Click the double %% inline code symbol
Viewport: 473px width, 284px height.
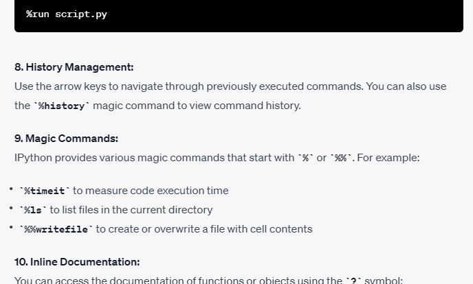(x=340, y=158)
